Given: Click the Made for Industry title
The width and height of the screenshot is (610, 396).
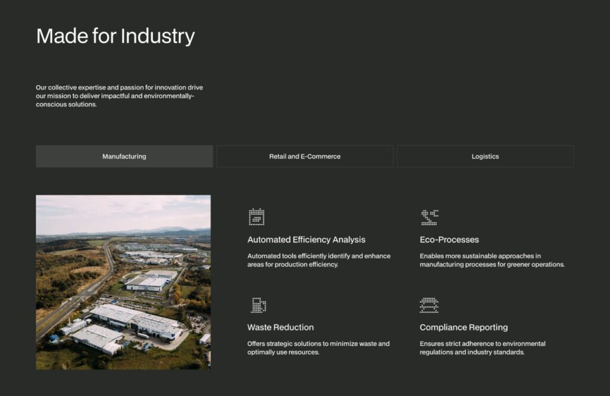Looking at the screenshot, I should (116, 36).
